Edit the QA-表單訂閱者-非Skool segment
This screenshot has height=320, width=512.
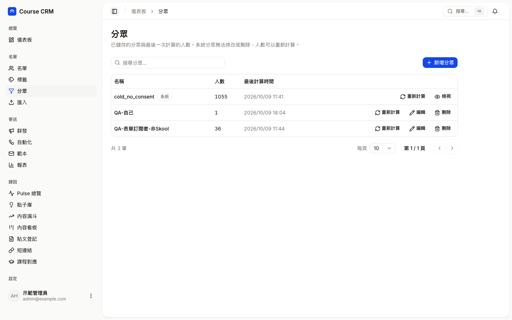[x=417, y=129]
